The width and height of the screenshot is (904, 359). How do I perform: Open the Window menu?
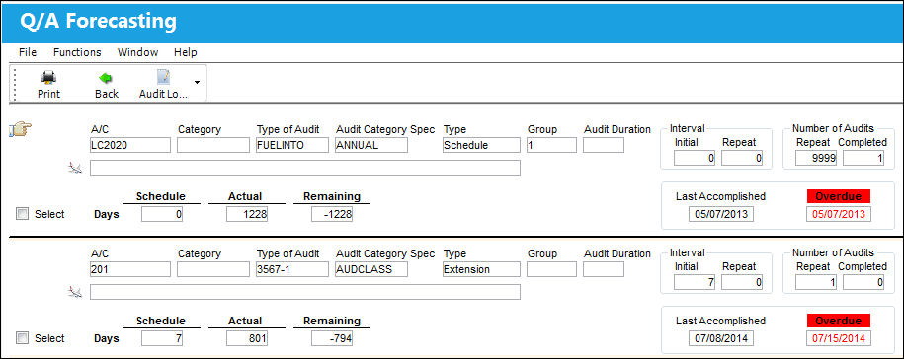pos(137,52)
